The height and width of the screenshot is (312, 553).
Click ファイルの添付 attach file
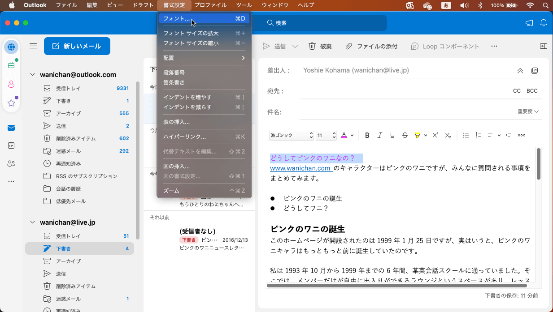(x=371, y=46)
